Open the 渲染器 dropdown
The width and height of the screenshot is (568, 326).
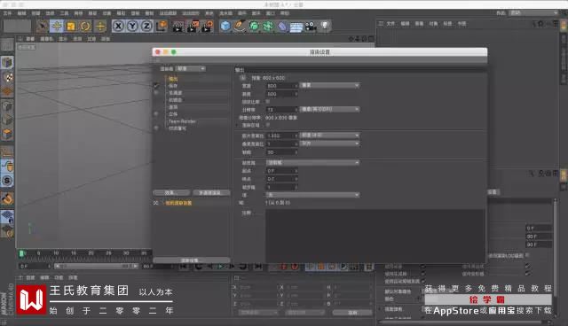(191, 69)
